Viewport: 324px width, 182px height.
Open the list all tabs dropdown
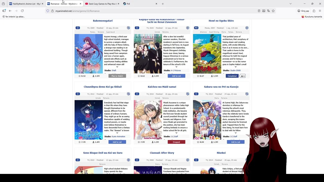tap(290, 4)
